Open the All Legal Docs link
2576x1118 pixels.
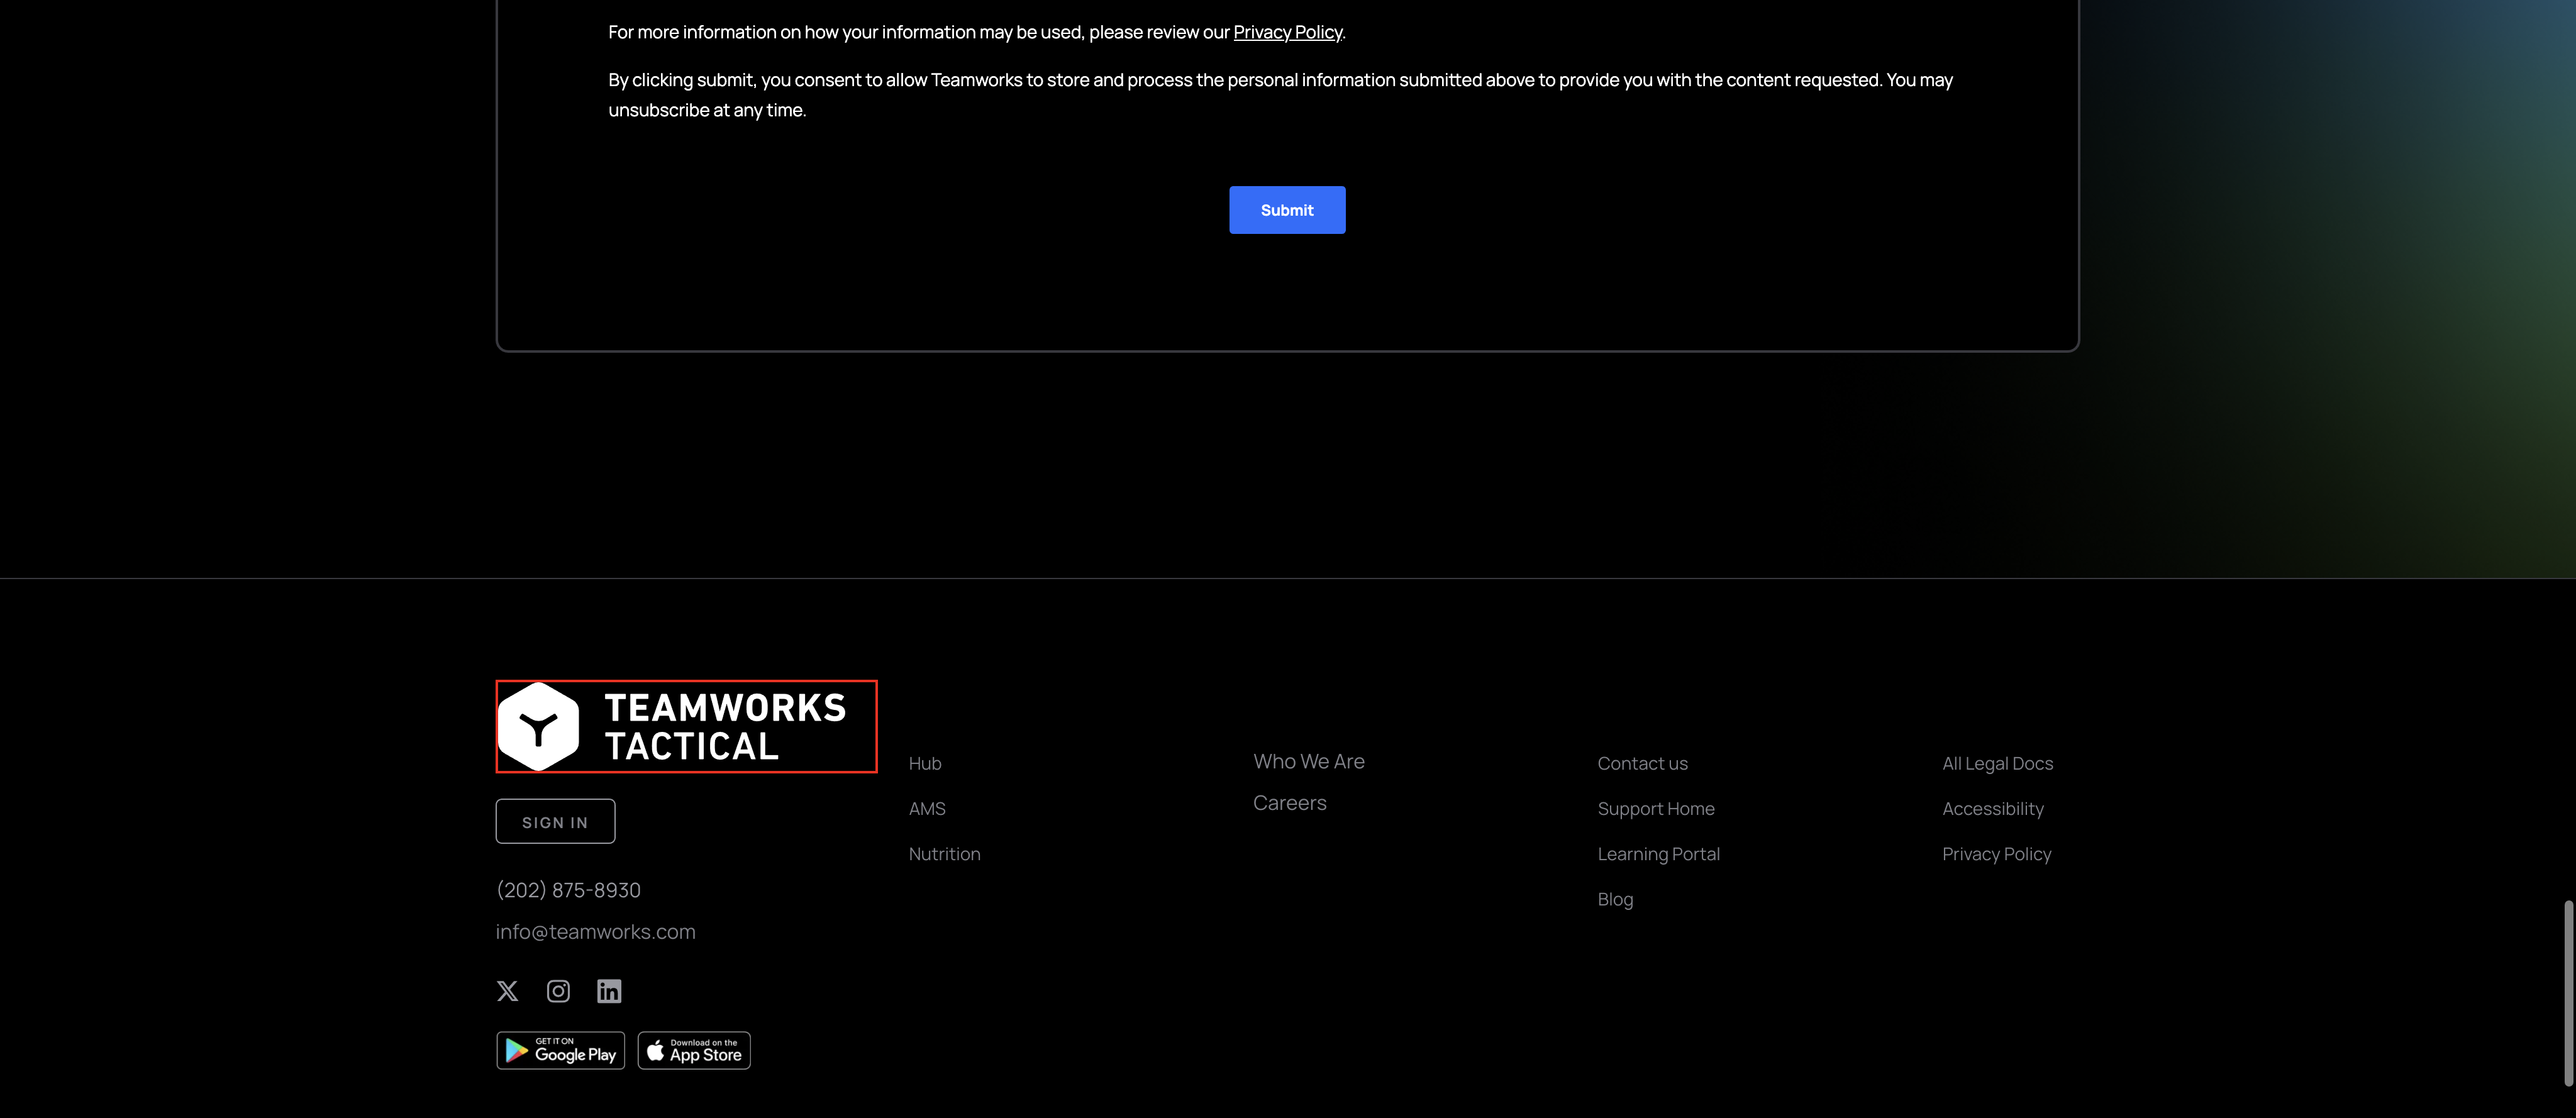click(1997, 763)
